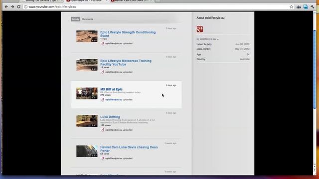Click uploader icon under Luke Drifting
Image resolution: width=319 pixels, height=179 pixels.
102,130
